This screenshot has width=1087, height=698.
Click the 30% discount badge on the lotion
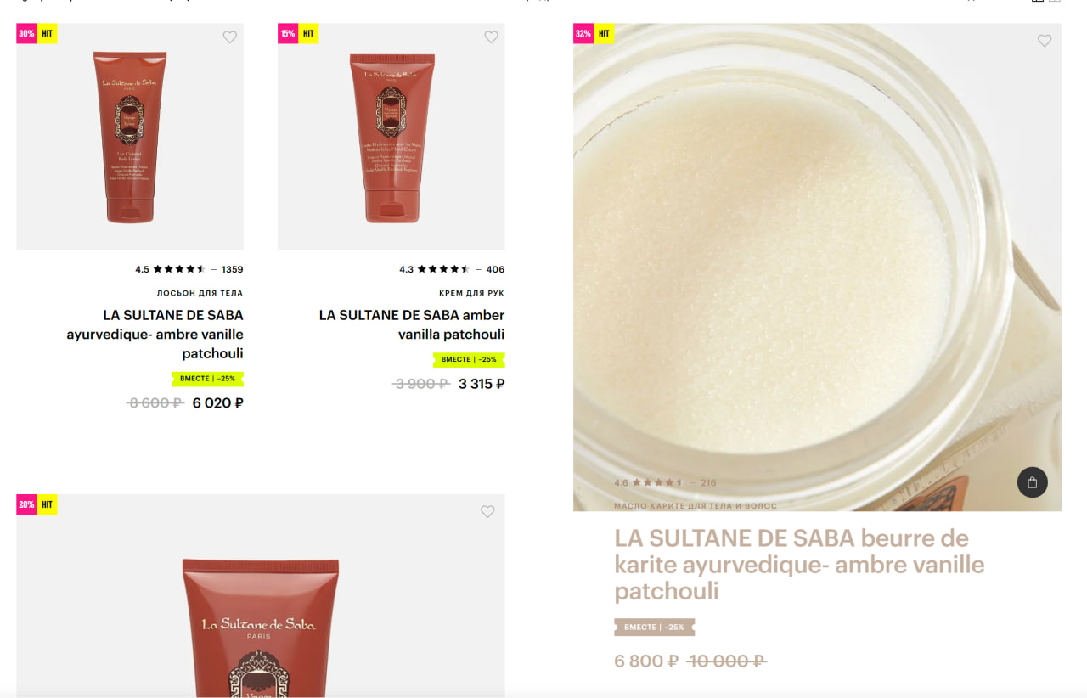(x=26, y=34)
